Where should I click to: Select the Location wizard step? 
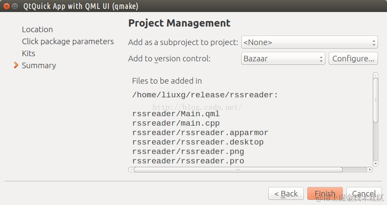37,30
